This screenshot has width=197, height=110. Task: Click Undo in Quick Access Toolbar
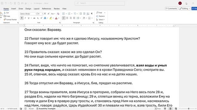(x=6, y=3)
